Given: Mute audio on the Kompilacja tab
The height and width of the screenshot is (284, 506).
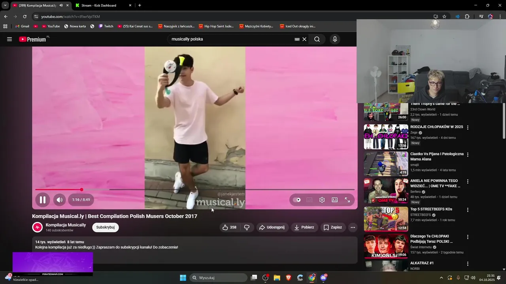Looking at the screenshot, I should [61, 6].
